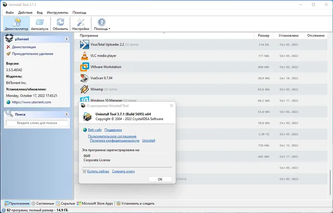The image size is (333, 213).
Task: Select VLC media player cone icon
Action: pos(84,56)
